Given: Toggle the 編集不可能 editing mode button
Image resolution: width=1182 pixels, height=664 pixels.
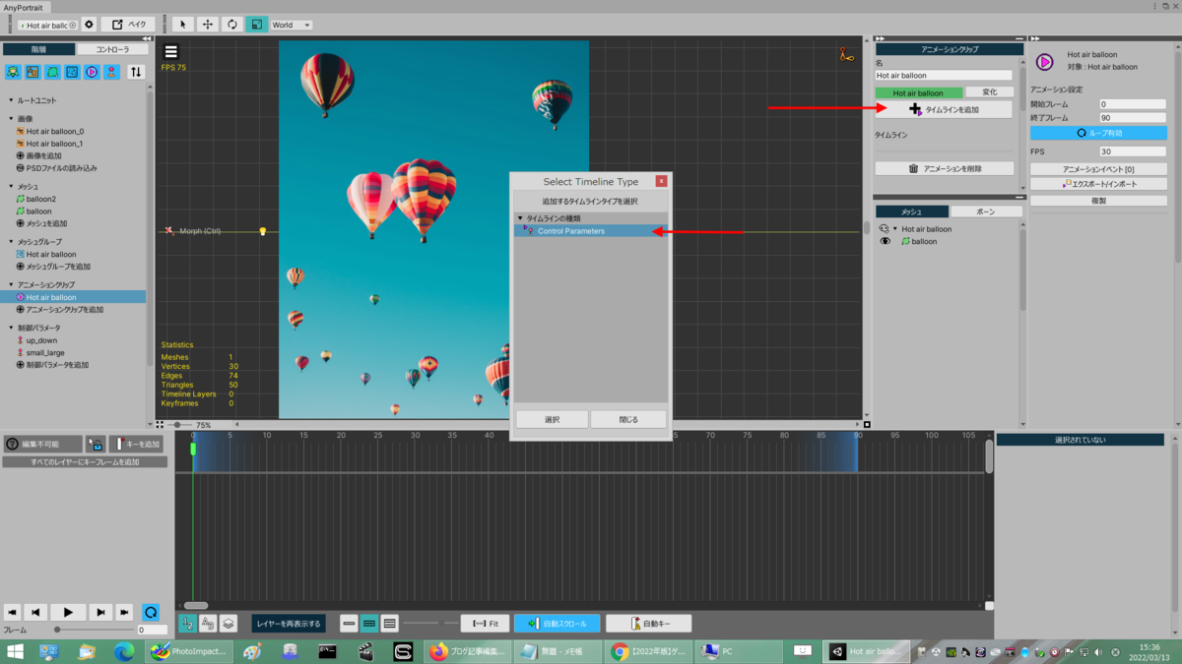Looking at the screenshot, I should (42, 445).
